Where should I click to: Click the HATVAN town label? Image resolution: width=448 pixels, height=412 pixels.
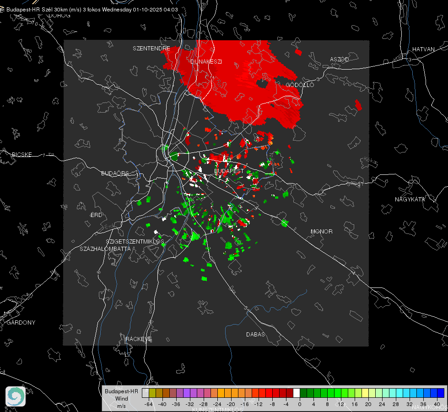[x=423, y=49]
